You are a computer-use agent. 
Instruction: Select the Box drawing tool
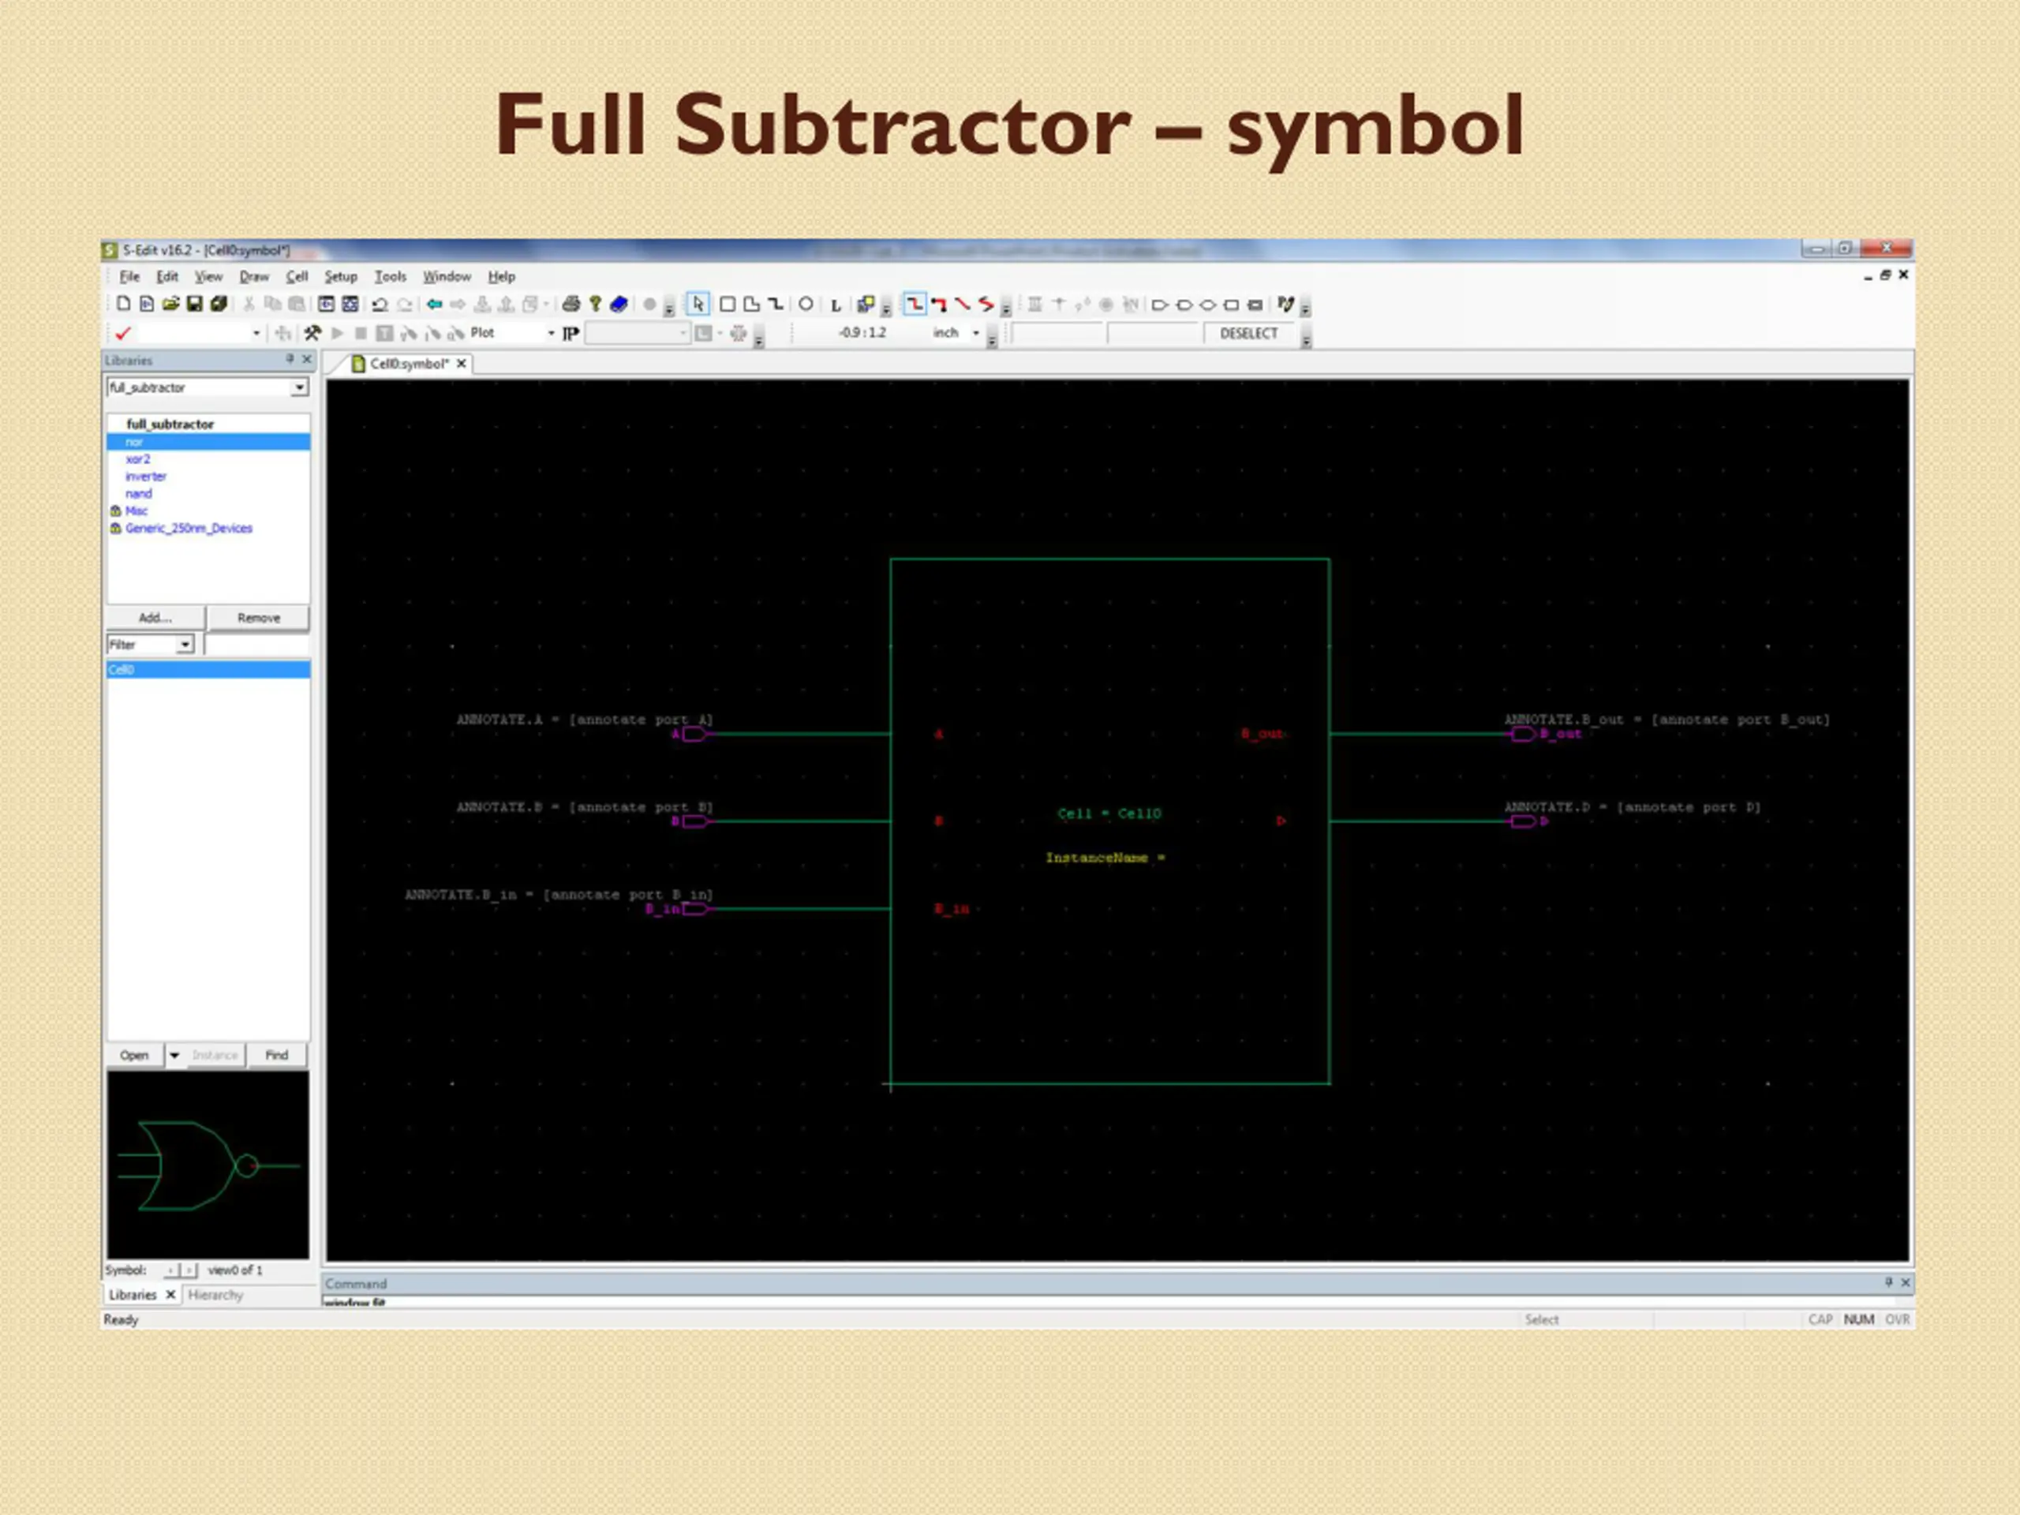[728, 304]
